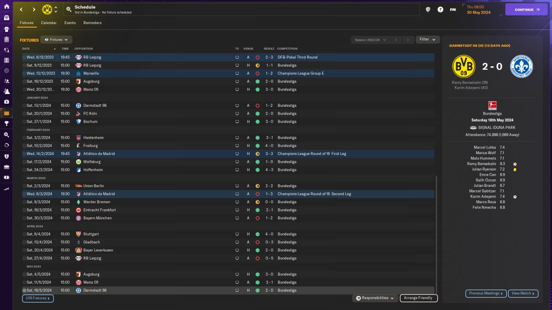
Task: Select the Bayer Leverkusen fixture row
Action: (228, 250)
